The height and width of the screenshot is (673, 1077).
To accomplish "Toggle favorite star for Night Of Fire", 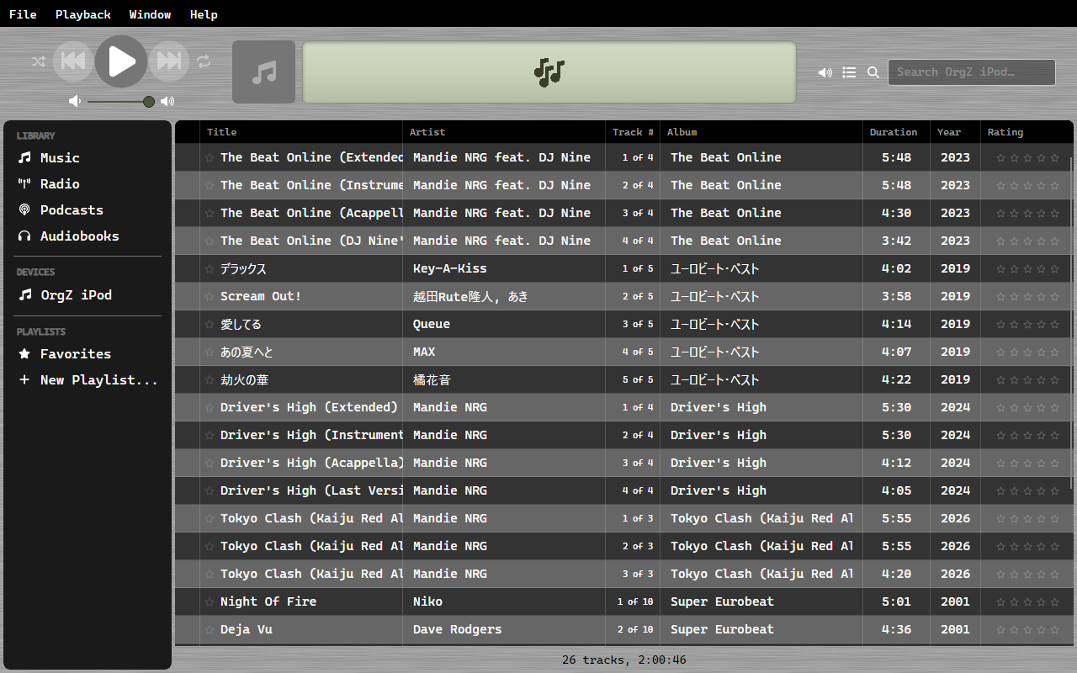I will (x=210, y=601).
